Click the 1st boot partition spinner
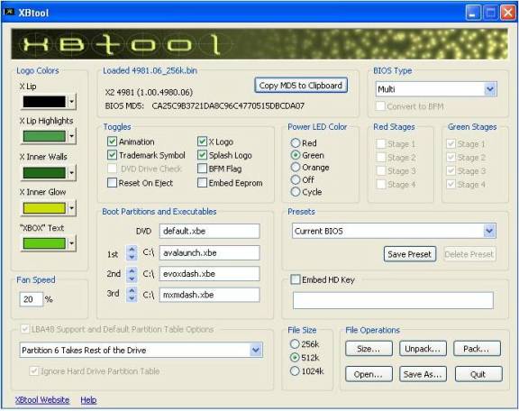The height and width of the screenshot is (411, 519). pos(132,253)
